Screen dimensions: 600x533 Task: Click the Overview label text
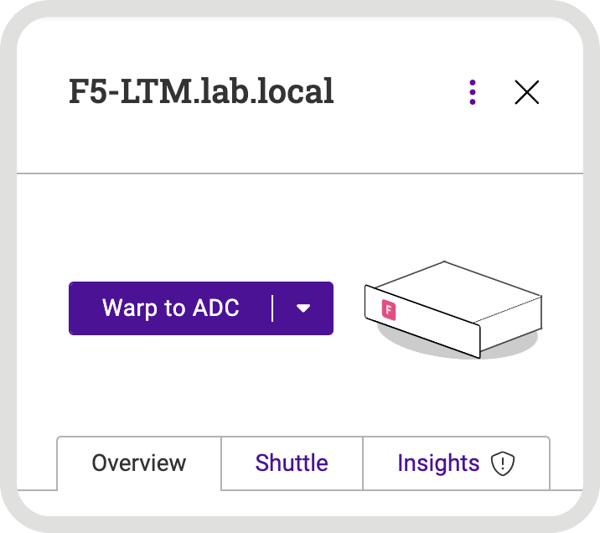[x=139, y=463]
